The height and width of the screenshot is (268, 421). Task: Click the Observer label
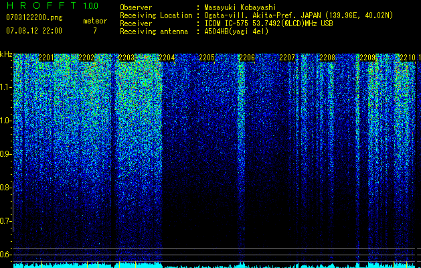[x=136, y=7]
